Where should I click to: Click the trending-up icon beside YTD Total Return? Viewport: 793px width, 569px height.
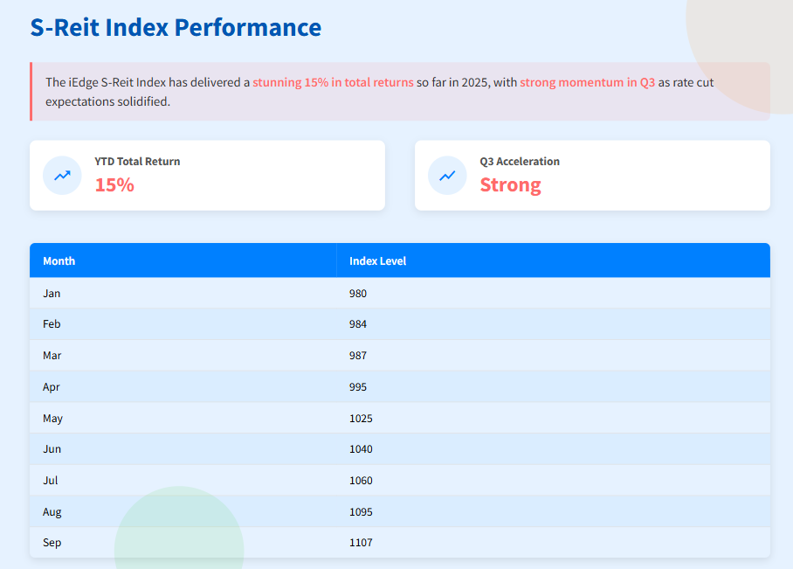click(x=62, y=176)
